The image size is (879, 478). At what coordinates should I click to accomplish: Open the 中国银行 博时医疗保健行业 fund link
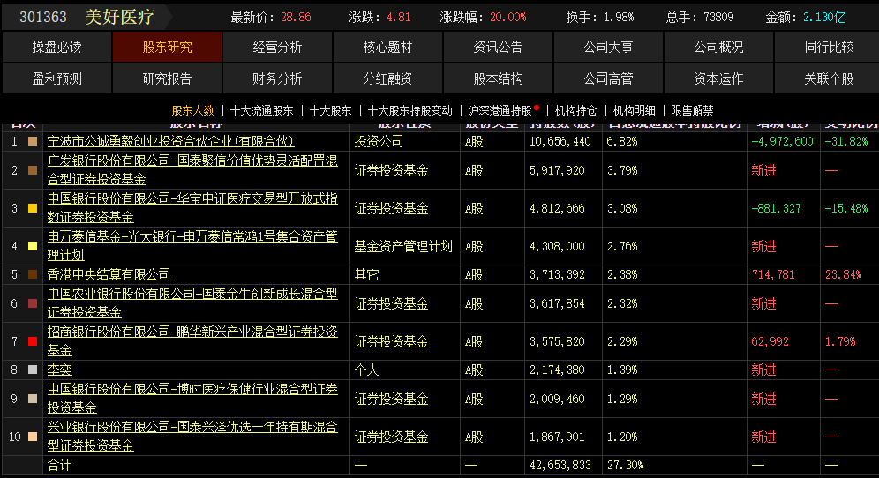193,399
